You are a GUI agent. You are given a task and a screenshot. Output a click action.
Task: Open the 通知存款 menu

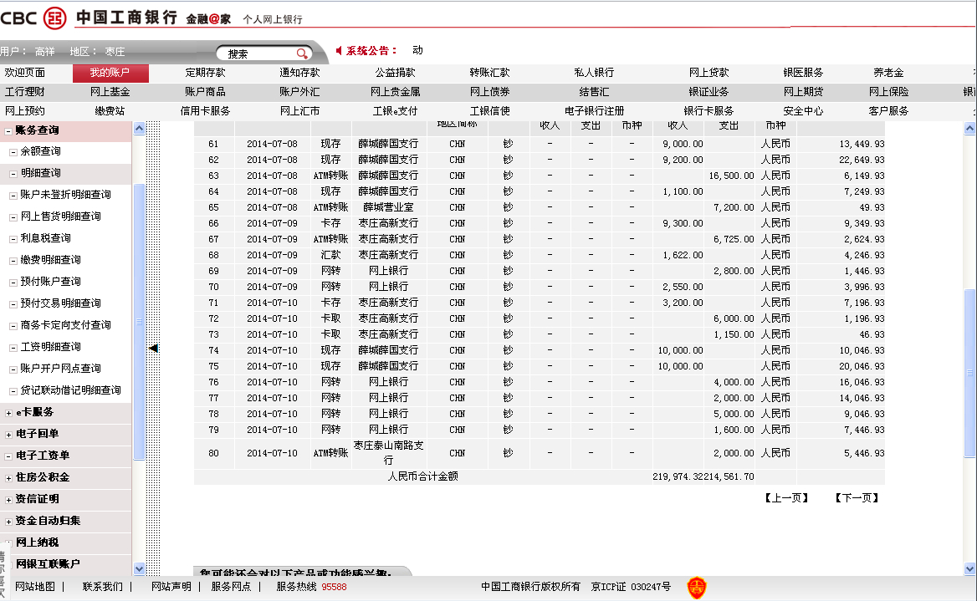coord(299,73)
